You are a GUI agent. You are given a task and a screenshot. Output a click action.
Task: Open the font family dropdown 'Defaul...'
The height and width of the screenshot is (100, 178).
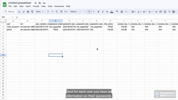coord(75,12)
